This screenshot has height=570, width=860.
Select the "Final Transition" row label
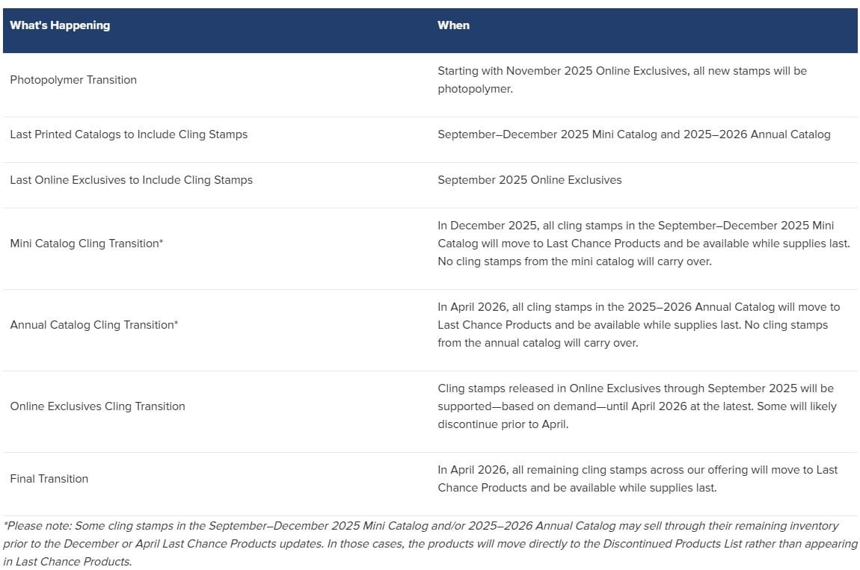point(49,479)
